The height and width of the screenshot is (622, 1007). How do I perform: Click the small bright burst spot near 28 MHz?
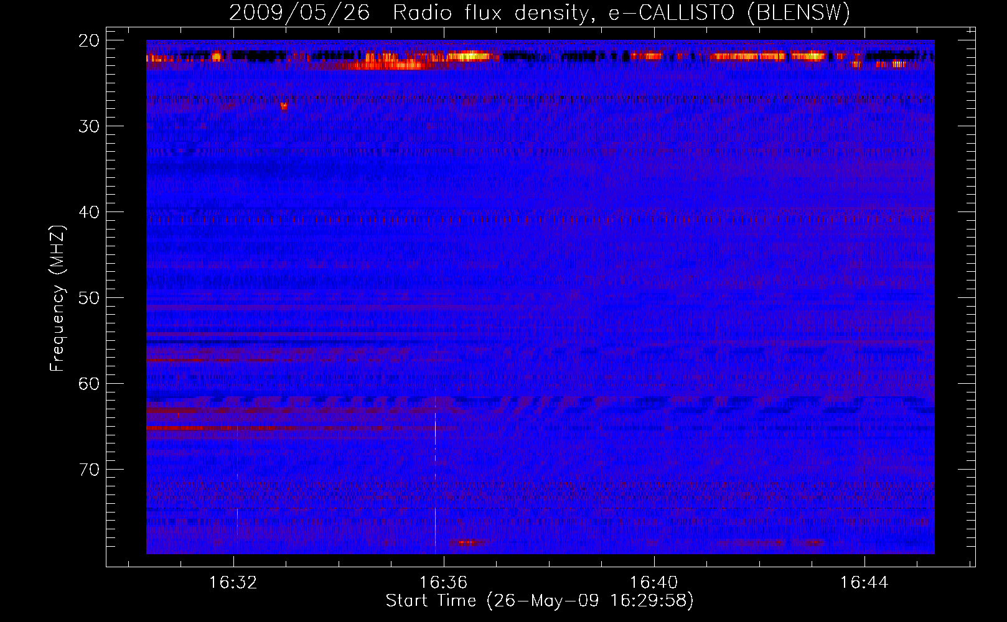click(x=284, y=106)
